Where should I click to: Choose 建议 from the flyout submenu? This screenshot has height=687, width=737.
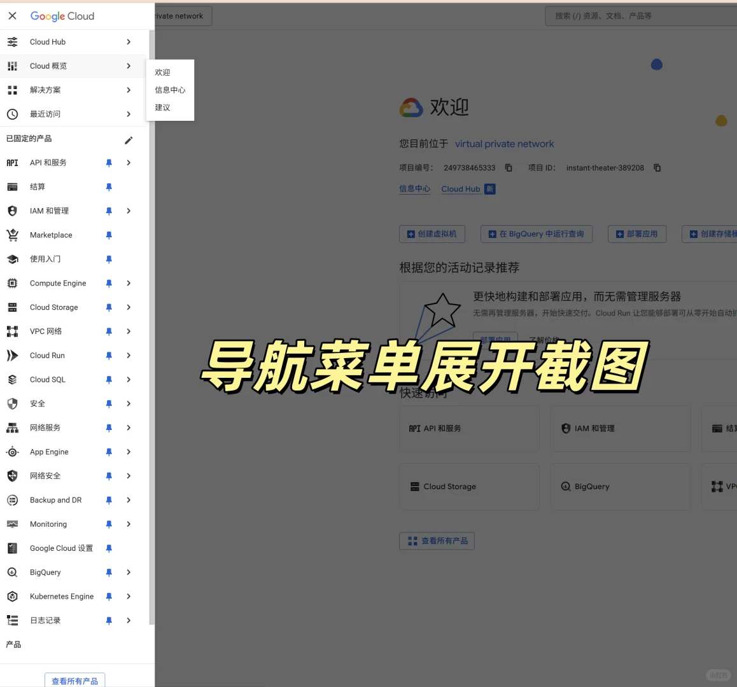tap(161, 107)
